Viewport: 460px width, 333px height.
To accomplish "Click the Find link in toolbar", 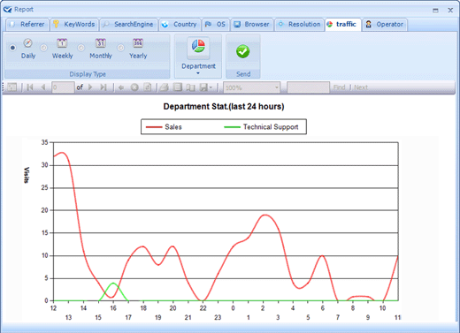I will tap(339, 87).
